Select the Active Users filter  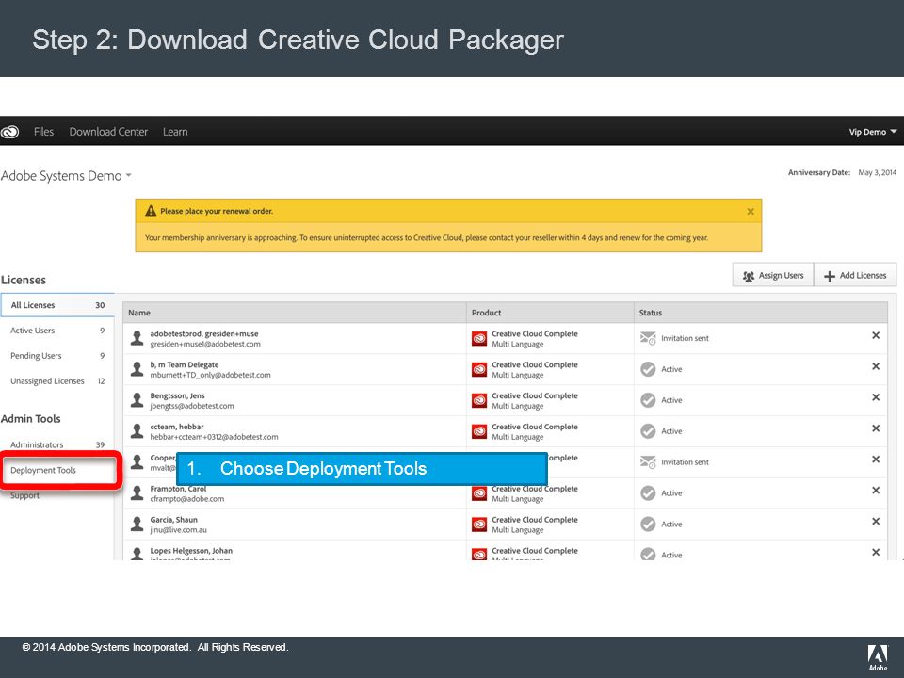(x=57, y=331)
